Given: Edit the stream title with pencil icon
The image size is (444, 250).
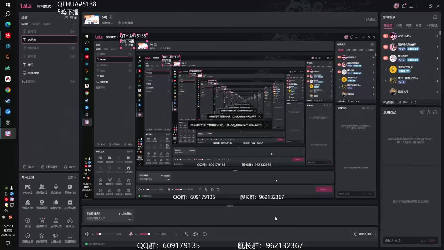Looking at the screenshot, I should [111, 17].
